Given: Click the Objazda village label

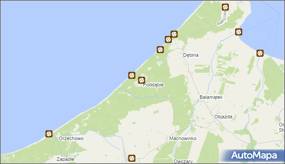Looking at the screenshot, I should click(223, 117).
